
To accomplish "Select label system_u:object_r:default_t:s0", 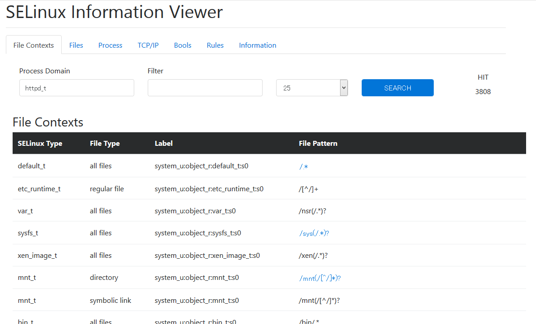I will 201,166.
